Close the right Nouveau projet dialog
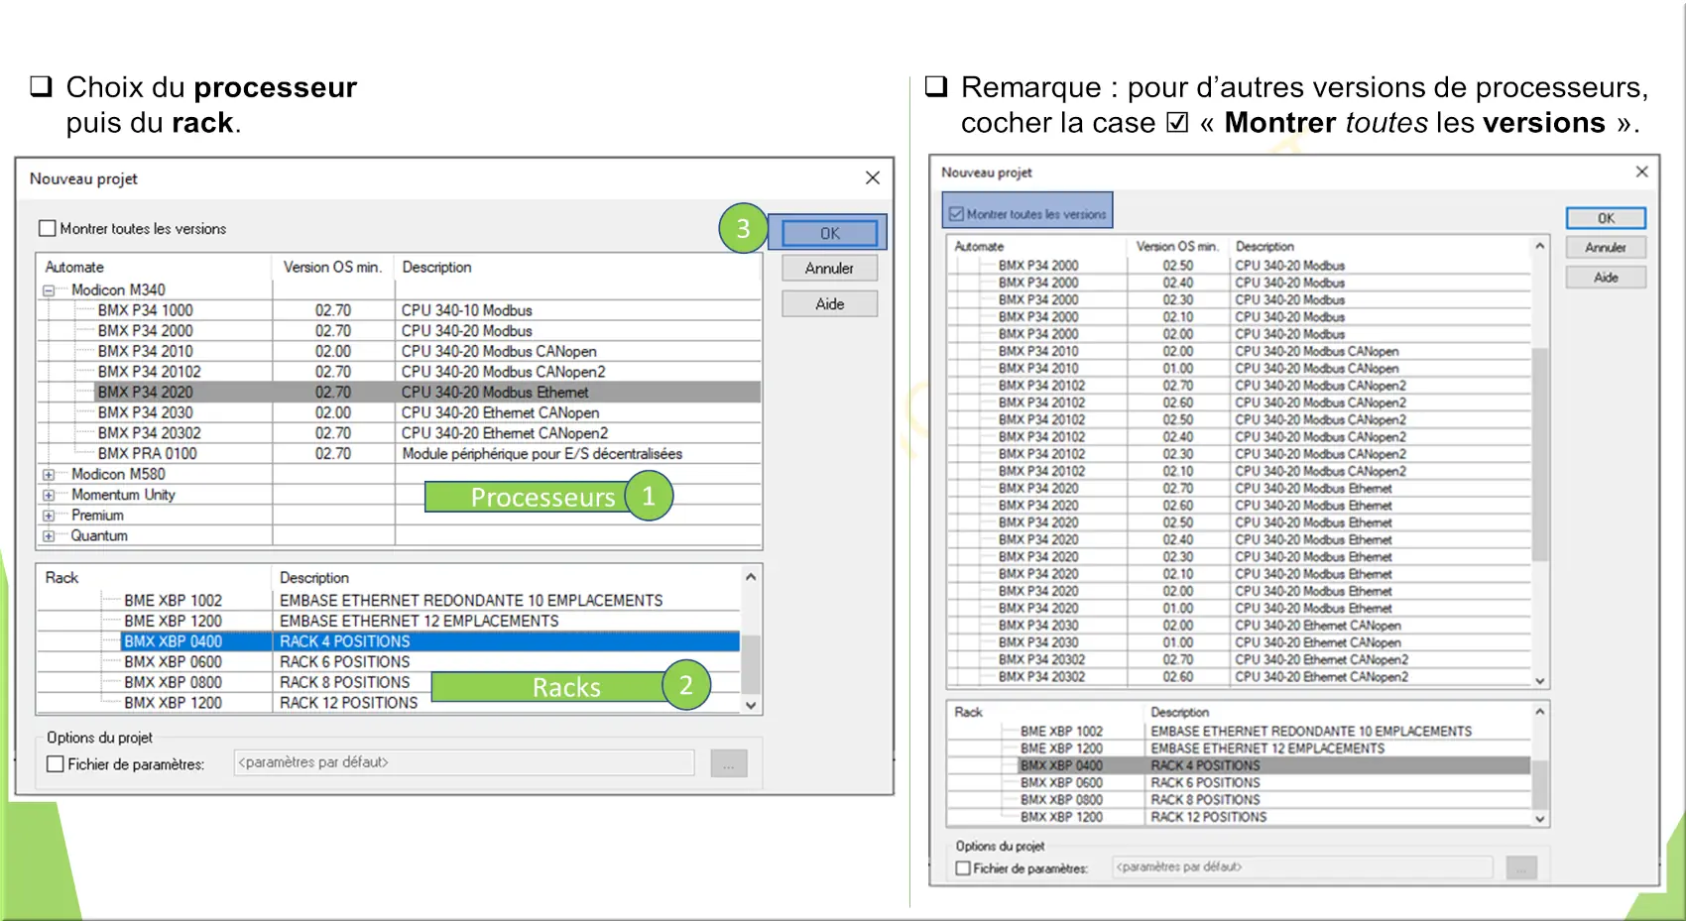The height and width of the screenshot is (921, 1686). [x=1641, y=172]
